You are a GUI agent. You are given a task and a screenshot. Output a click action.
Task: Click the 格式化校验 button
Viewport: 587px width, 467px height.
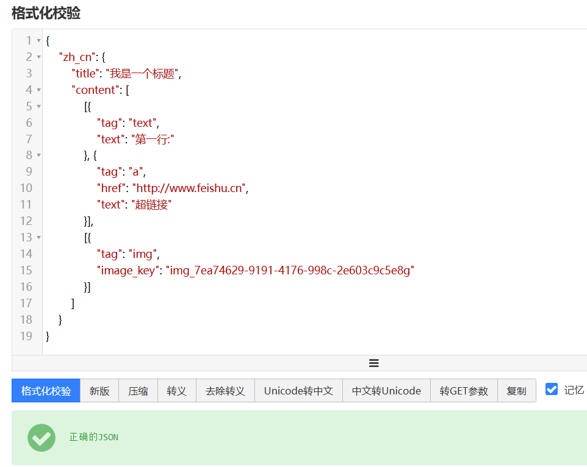coord(46,391)
